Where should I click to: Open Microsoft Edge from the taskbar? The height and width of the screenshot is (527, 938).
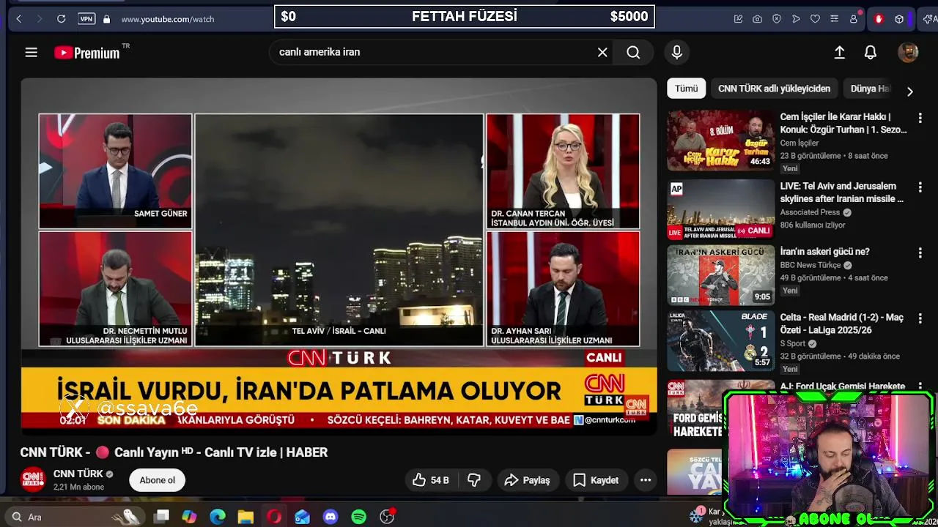(x=218, y=517)
